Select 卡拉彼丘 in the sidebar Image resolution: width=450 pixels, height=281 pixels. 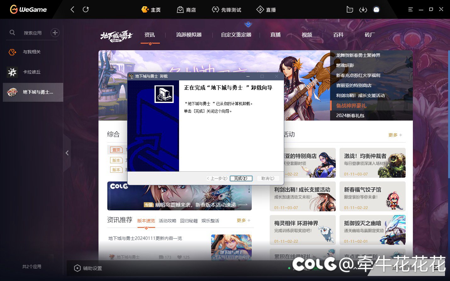pos(33,72)
